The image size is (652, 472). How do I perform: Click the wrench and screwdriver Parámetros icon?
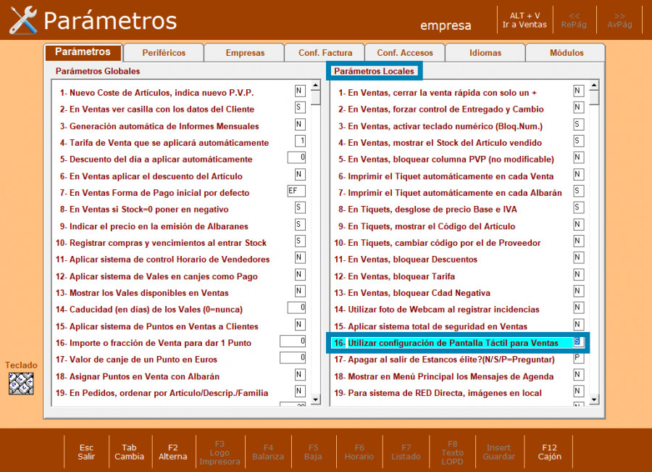[x=22, y=20]
